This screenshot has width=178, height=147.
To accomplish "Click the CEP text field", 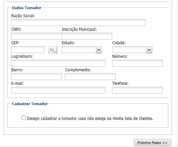I will (28, 50).
